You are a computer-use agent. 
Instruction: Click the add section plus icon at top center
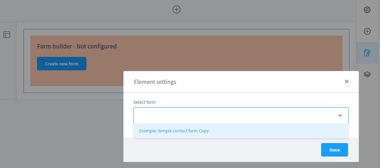click(x=176, y=9)
